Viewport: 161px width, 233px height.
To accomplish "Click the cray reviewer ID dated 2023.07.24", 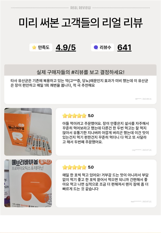I will point(142,150).
